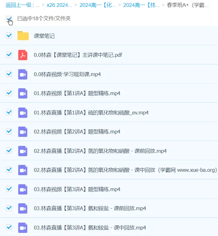Open the 课堂笔记 folder name
Viewport: 218px width, 236px height.
coord(44,36)
